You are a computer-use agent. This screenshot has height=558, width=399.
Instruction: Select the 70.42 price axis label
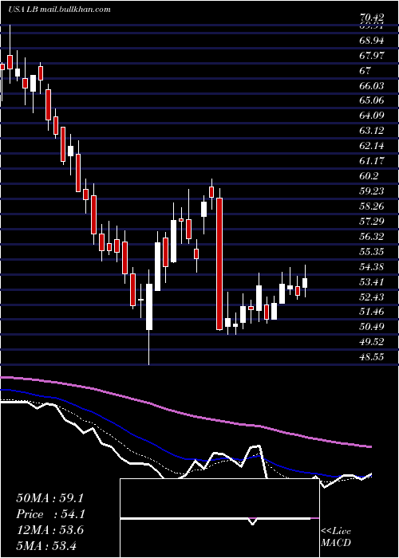pyautogui.click(x=372, y=17)
